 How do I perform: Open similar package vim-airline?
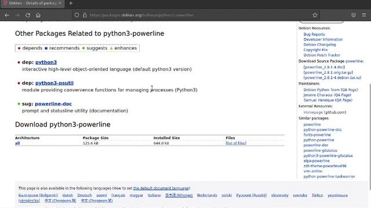point(313,171)
